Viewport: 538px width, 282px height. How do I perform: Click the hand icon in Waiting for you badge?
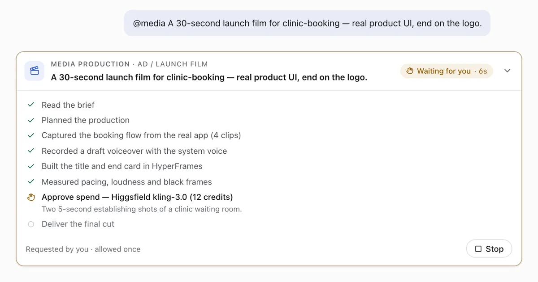tap(410, 71)
